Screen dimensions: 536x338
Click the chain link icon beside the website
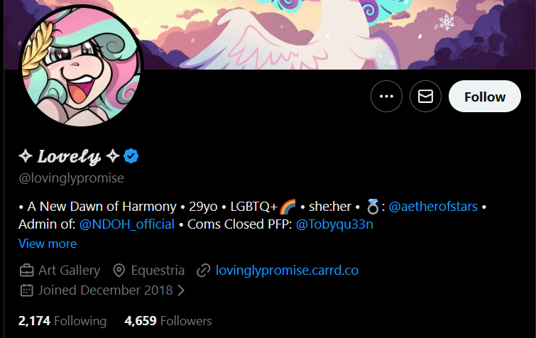203,271
